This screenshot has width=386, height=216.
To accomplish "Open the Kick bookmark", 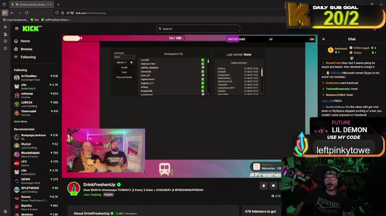I will (35, 20).
